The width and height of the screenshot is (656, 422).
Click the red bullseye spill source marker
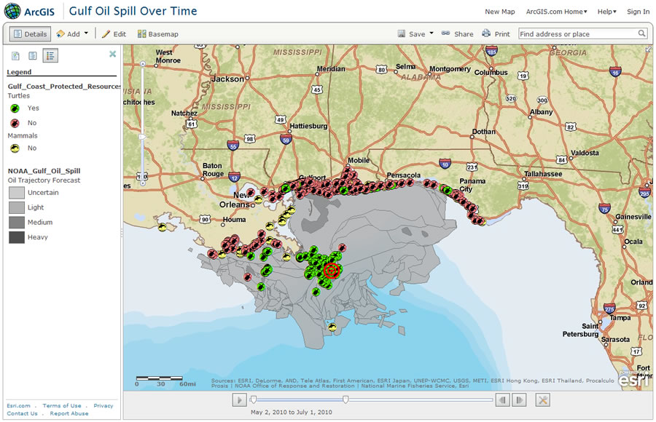pyautogui.click(x=332, y=271)
